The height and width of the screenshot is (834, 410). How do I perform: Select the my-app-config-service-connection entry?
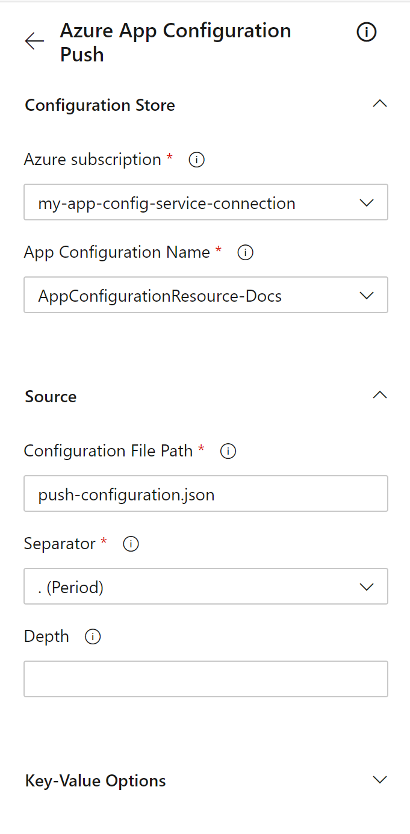click(167, 202)
